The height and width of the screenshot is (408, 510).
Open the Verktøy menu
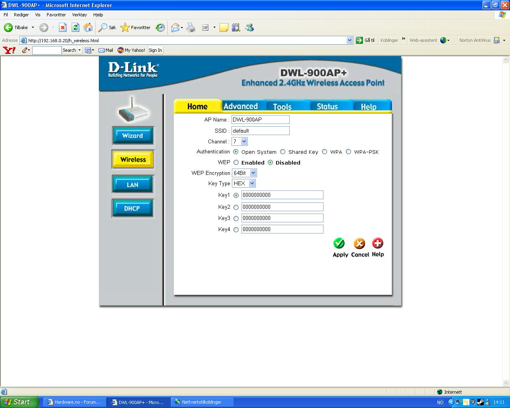[79, 15]
